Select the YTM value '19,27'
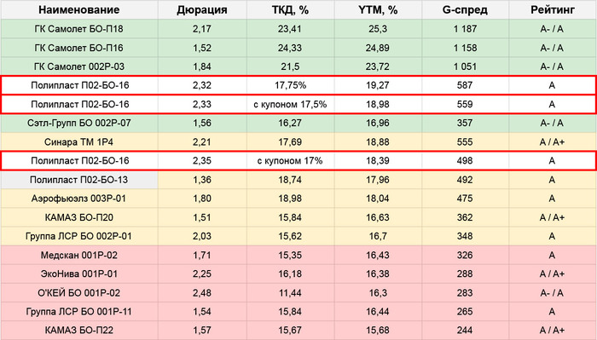Viewport: 597px width, 340px height. point(378,85)
